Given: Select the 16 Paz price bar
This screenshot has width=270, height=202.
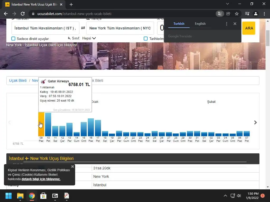Looking at the screenshot, I should [x=91, y=127].
